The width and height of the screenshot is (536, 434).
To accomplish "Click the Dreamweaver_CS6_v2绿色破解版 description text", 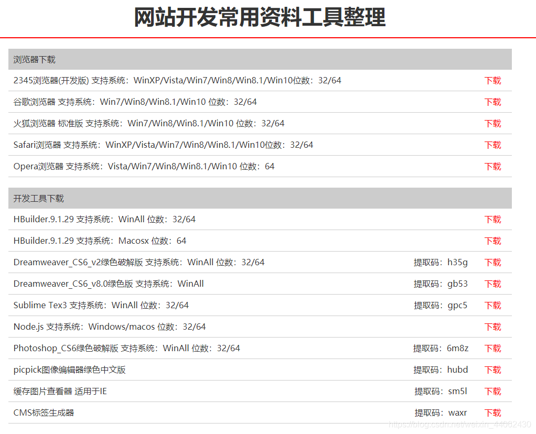I will tap(139, 262).
